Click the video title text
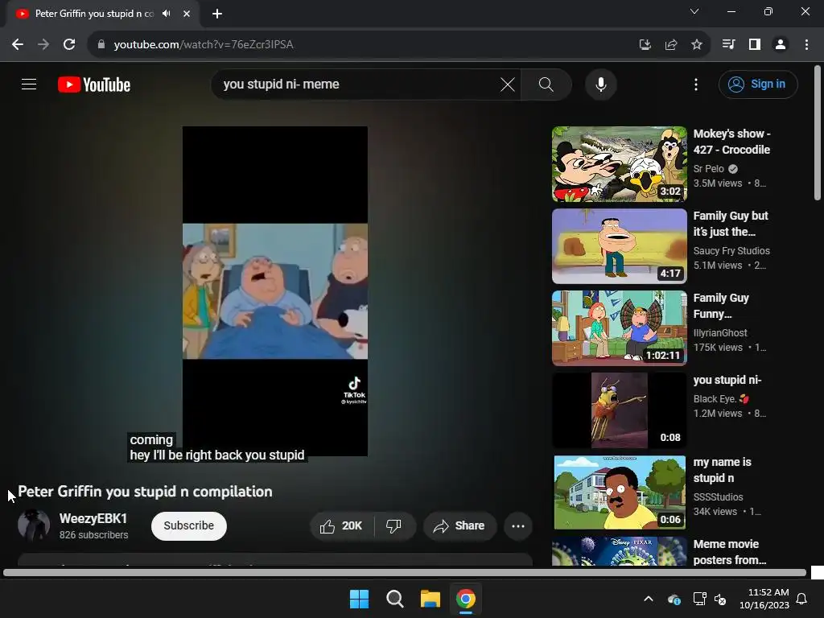The height and width of the screenshot is (618, 824). [145, 492]
